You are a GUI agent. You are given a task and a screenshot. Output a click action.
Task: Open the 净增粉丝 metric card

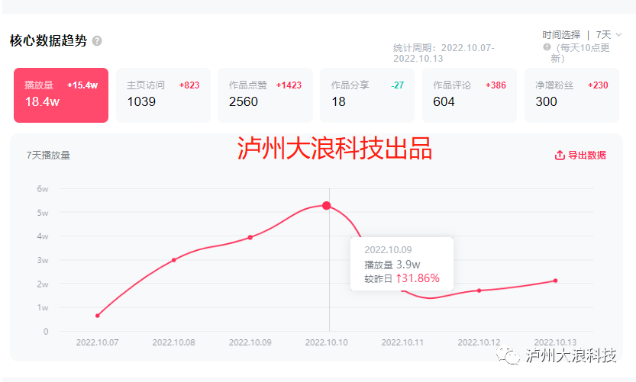572,95
